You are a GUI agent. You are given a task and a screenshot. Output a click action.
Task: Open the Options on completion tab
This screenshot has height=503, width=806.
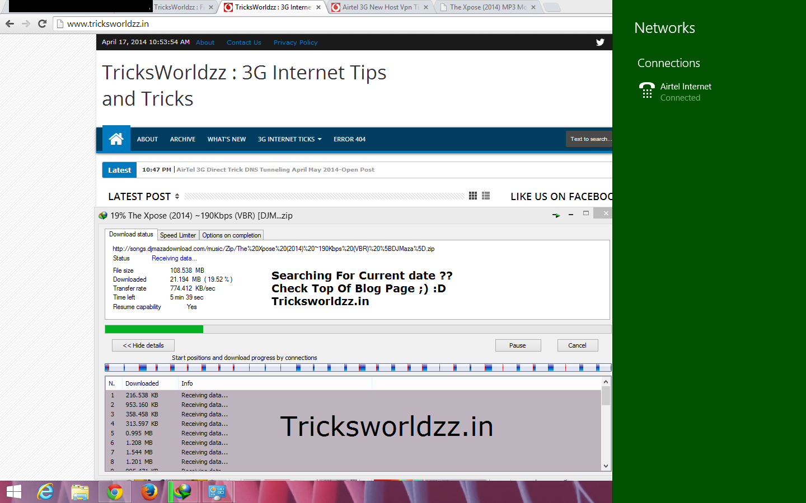(x=231, y=235)
